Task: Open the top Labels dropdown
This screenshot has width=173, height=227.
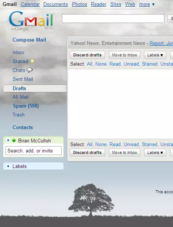Action: point(155,55)
